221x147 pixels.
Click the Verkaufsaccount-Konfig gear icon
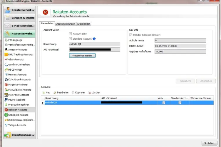(x=6, y=45)
